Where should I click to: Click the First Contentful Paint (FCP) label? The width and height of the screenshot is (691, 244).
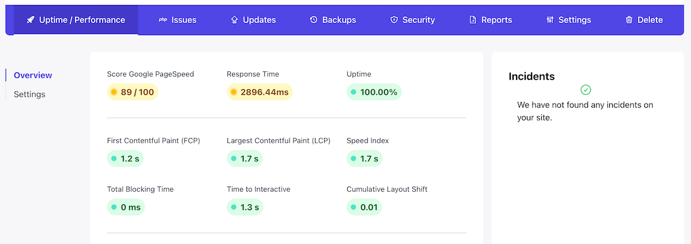coord(154,140)
